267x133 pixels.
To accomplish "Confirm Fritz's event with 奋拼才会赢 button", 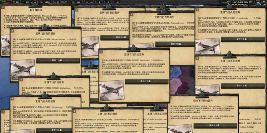I will pyautogui.click(x=243, y=39).
